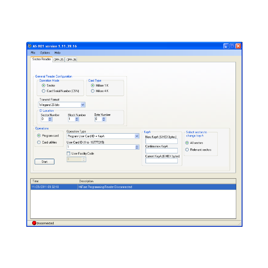Decrease the Sector Number value

pos(50,120)
